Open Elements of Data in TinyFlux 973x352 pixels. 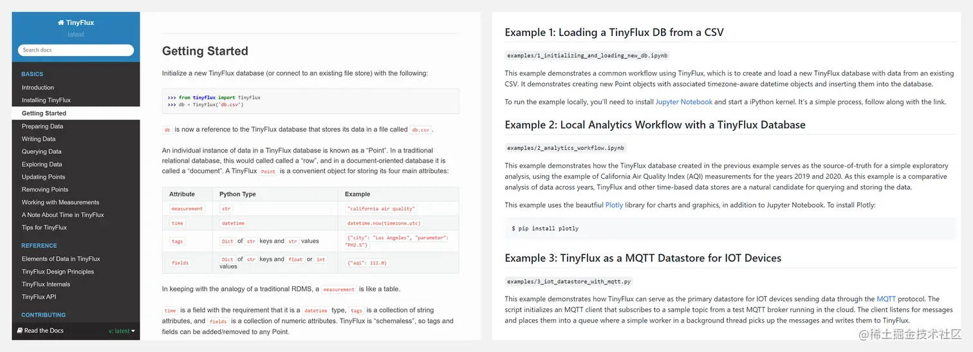coord(61,259)
